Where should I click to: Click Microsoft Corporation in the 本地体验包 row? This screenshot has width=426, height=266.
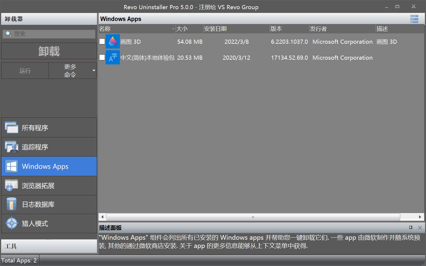pos(343,58)
